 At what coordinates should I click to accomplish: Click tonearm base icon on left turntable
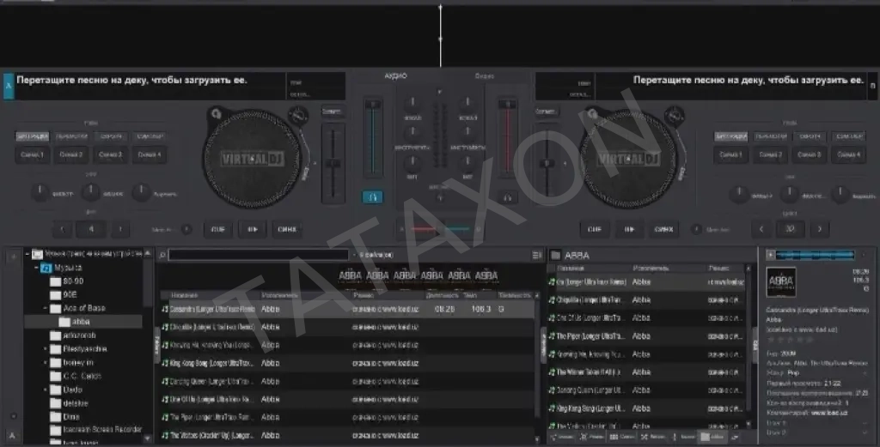[x=298, y=115]
